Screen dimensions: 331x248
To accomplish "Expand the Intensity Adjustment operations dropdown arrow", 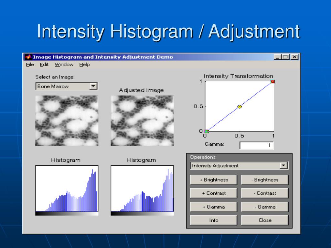I will tap(283, 166).
